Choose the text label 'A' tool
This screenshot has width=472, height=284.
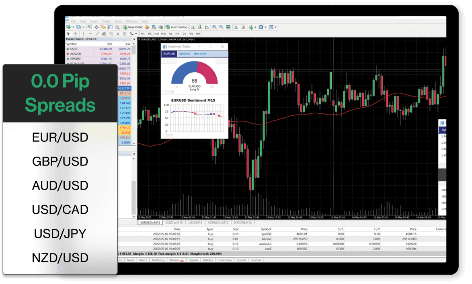(118, 34)
